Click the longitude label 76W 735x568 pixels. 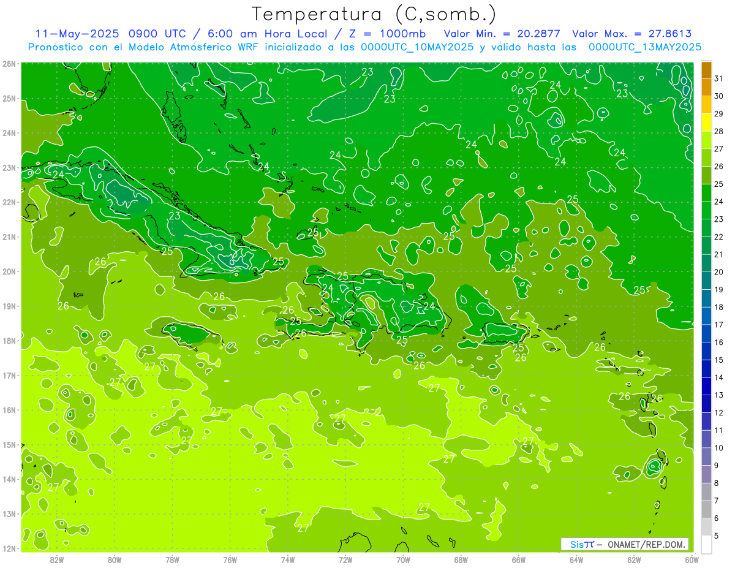(230, 559)
